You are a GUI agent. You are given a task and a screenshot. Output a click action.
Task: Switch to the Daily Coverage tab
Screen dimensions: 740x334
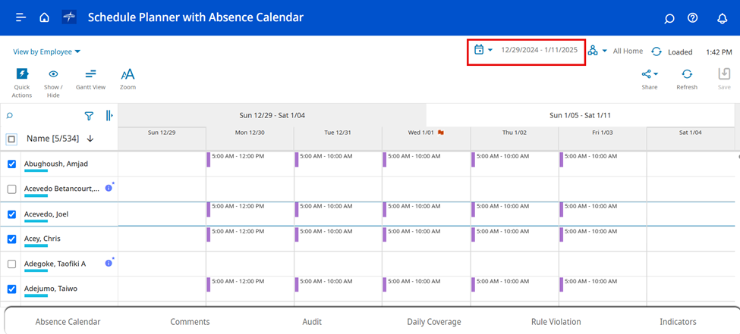click(433, 322)
